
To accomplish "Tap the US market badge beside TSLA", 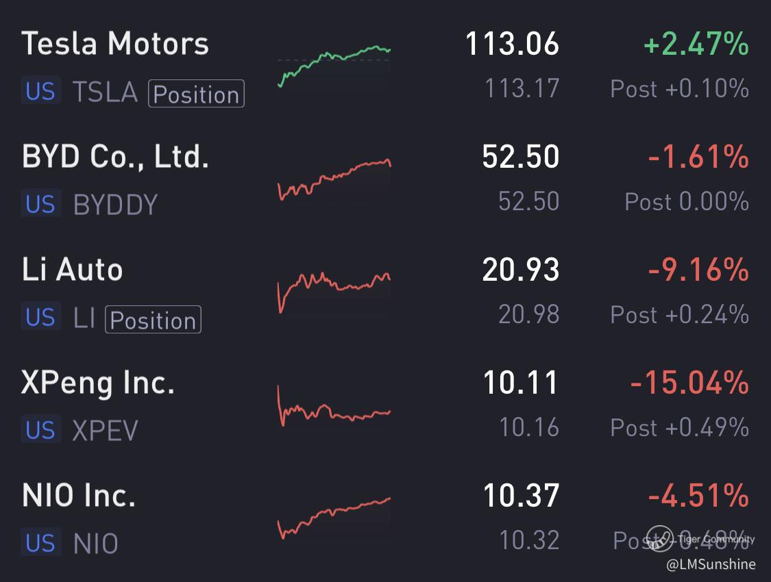I will (40, 91).
